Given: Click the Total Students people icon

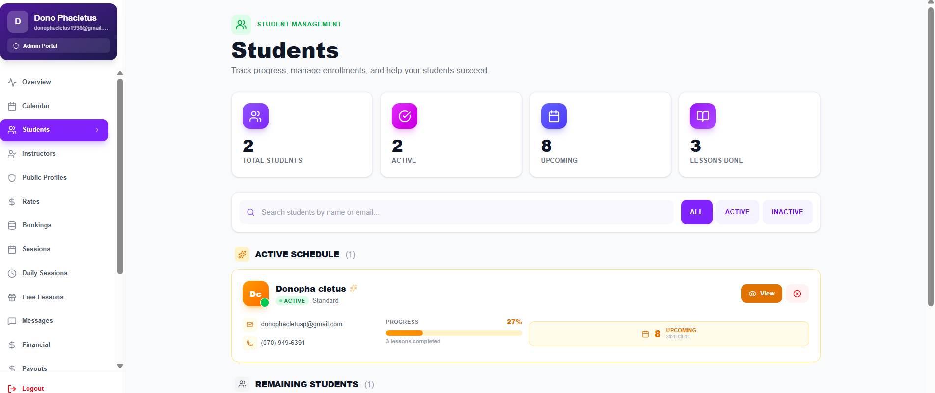Looking at the screenshot, I should pos(255,116).
